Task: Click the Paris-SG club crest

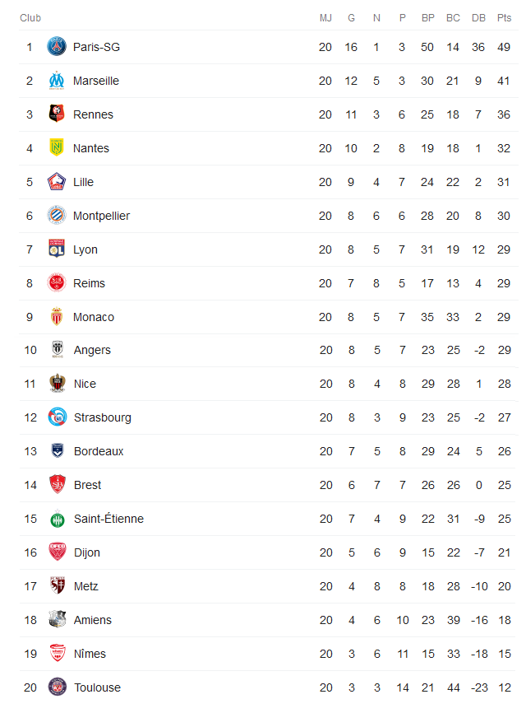Action: [x=57, y=46]
